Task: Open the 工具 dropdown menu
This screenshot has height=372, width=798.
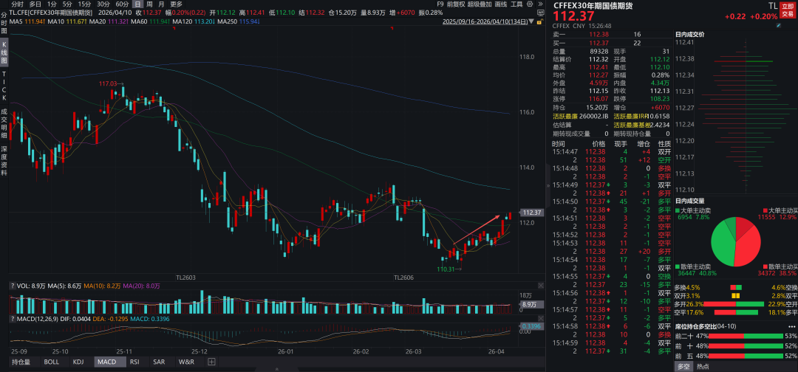Action: click(518, 4)
